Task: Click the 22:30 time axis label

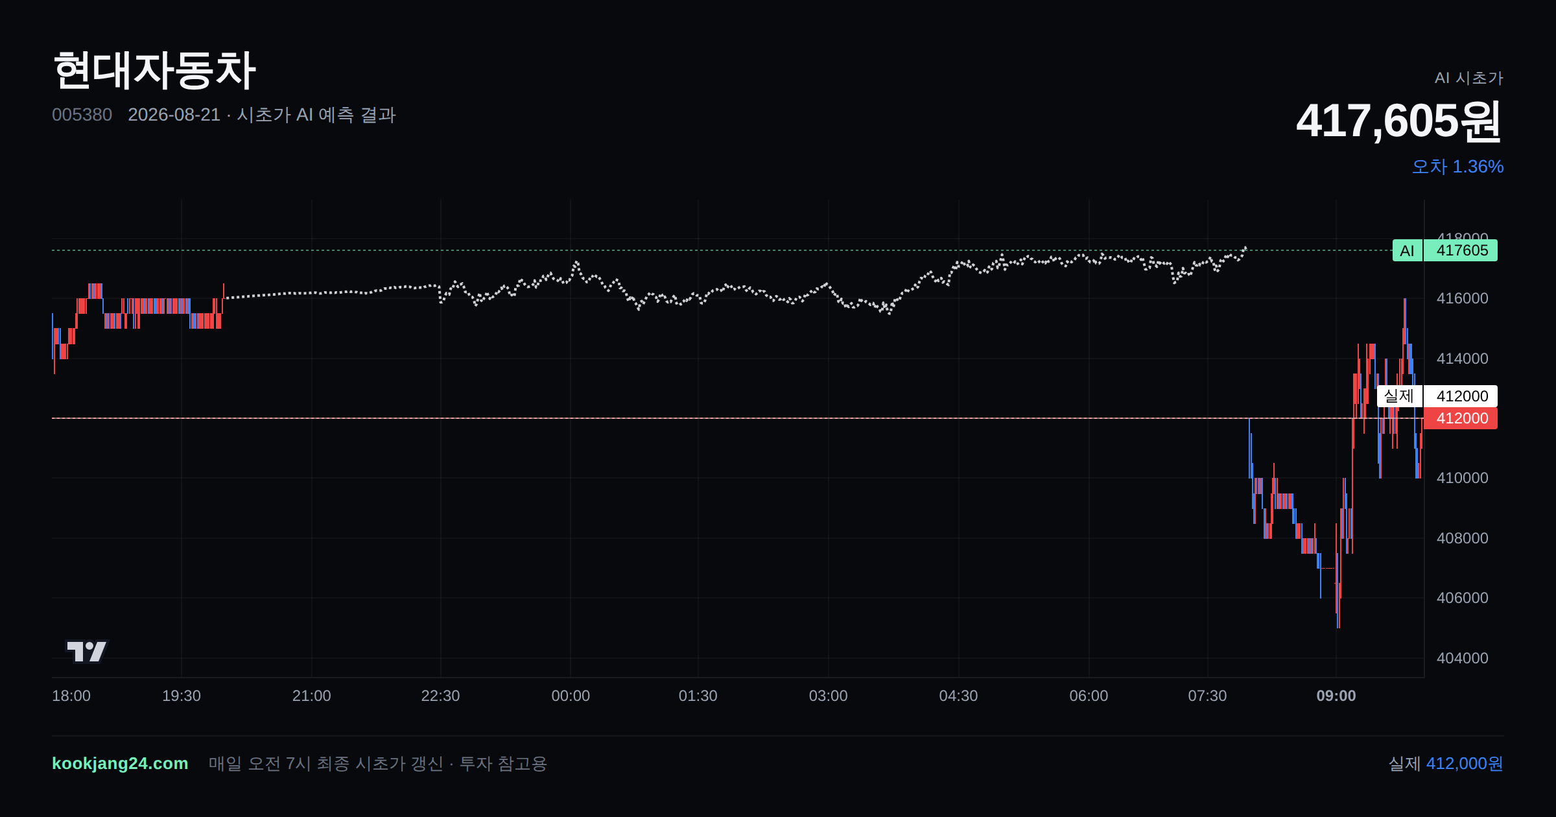Action: 441,696
